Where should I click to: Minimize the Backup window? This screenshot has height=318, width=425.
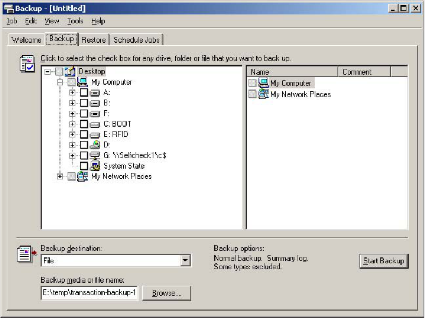392,9
